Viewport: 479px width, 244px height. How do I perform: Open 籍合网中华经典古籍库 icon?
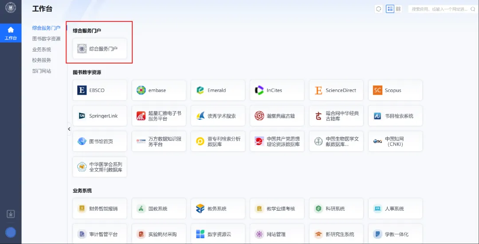[x=318, y=116]
